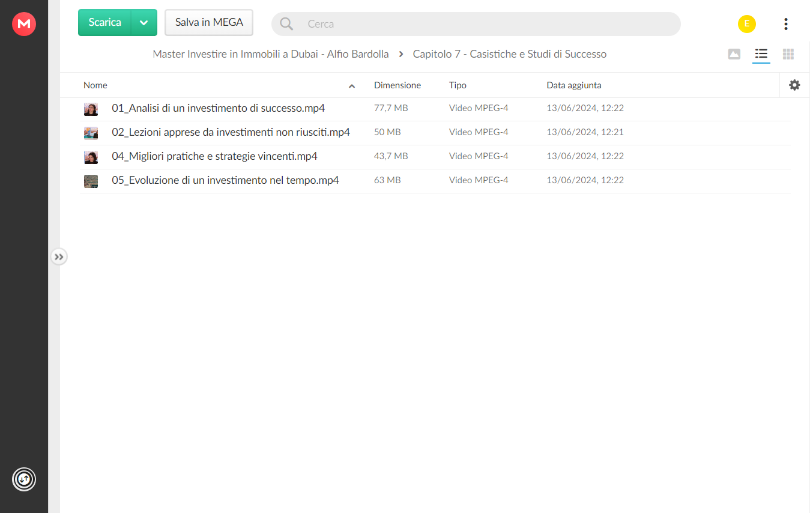
Task: Click the yellow E account avatar
Action: coord(747,24)
